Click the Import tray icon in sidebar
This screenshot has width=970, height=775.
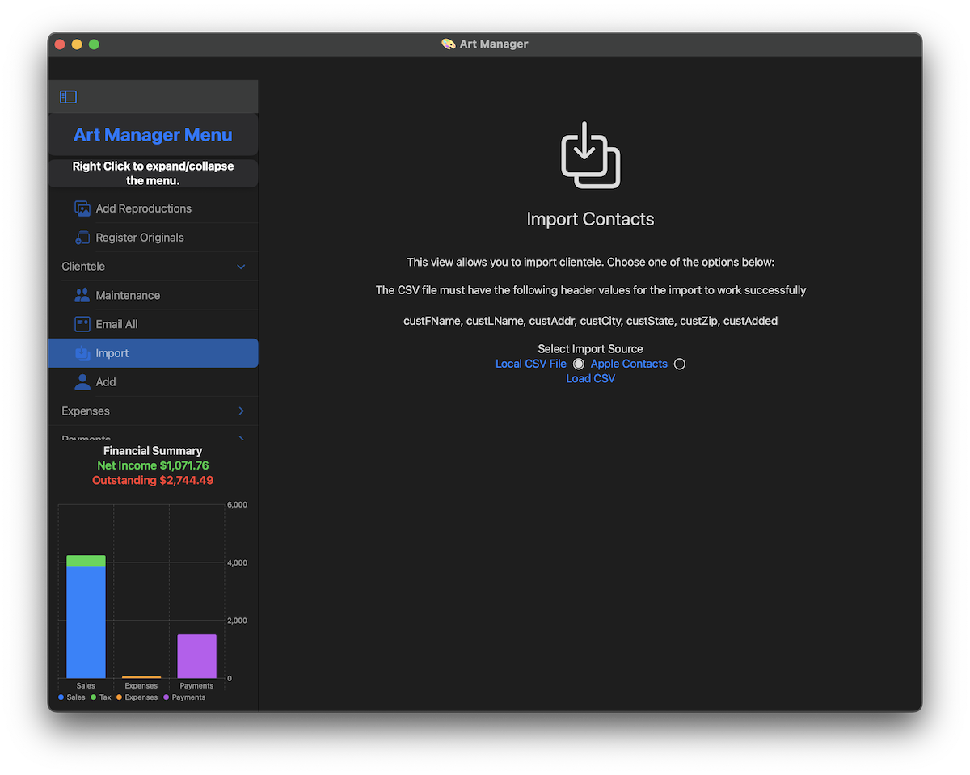[82, 353]
